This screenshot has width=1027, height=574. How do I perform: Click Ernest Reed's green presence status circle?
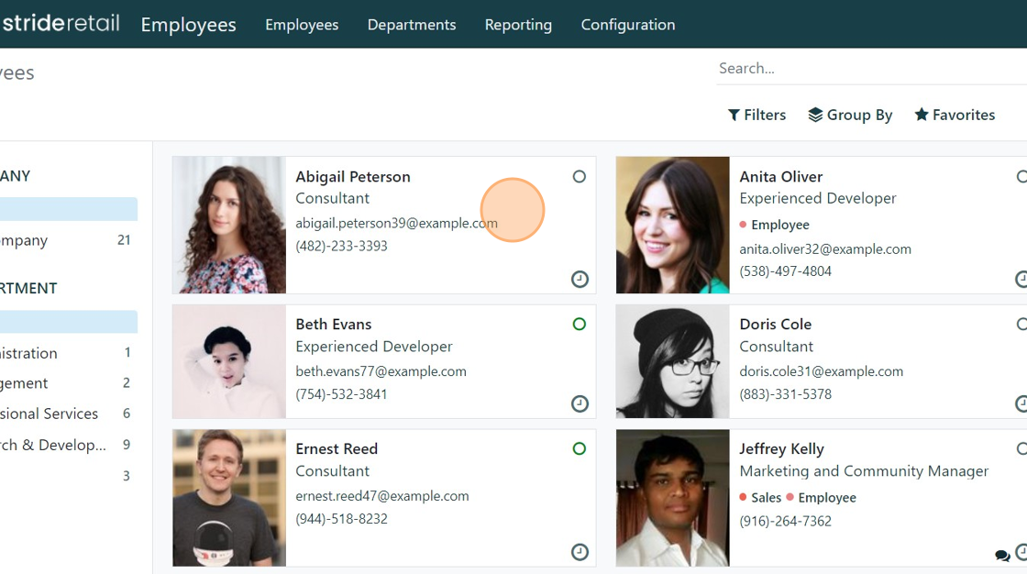(x=579, y=448)
